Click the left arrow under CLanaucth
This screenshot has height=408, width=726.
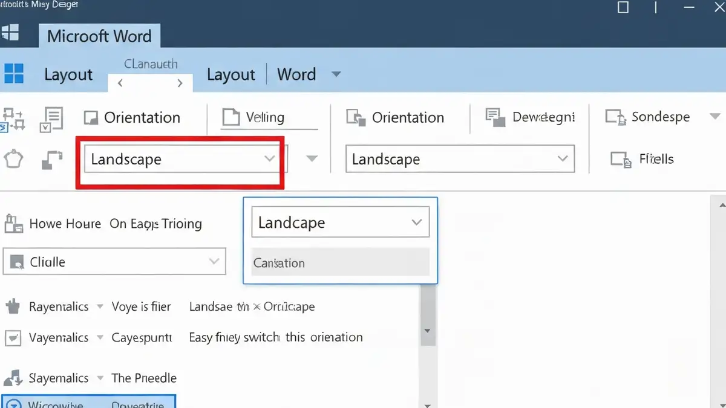tap(120, 83)
